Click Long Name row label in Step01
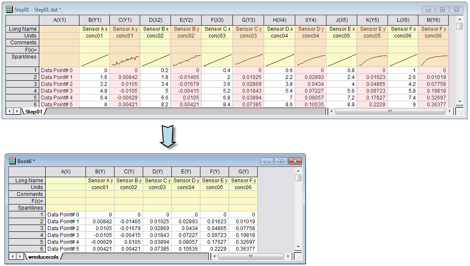 [x=23, y=29]
